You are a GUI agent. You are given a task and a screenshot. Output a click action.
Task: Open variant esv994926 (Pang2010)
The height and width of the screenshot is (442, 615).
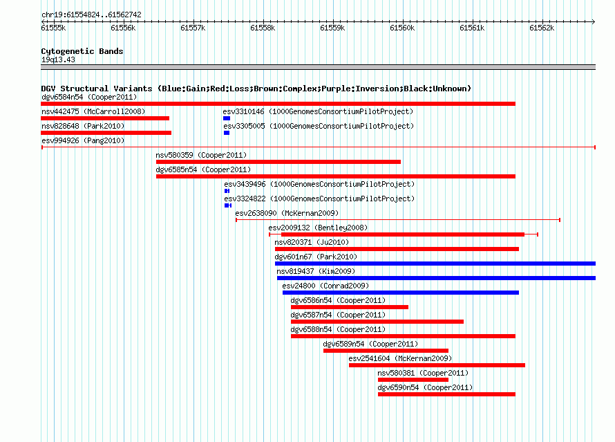tap(83, 140)
